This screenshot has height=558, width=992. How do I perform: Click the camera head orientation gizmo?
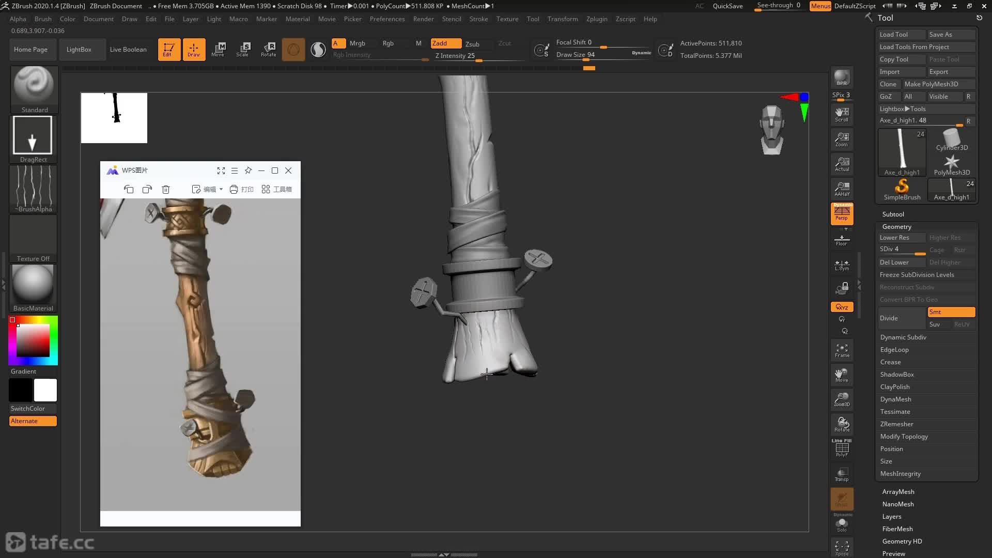click(772, 130)
